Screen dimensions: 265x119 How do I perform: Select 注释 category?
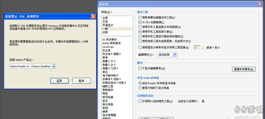point(105,32)
